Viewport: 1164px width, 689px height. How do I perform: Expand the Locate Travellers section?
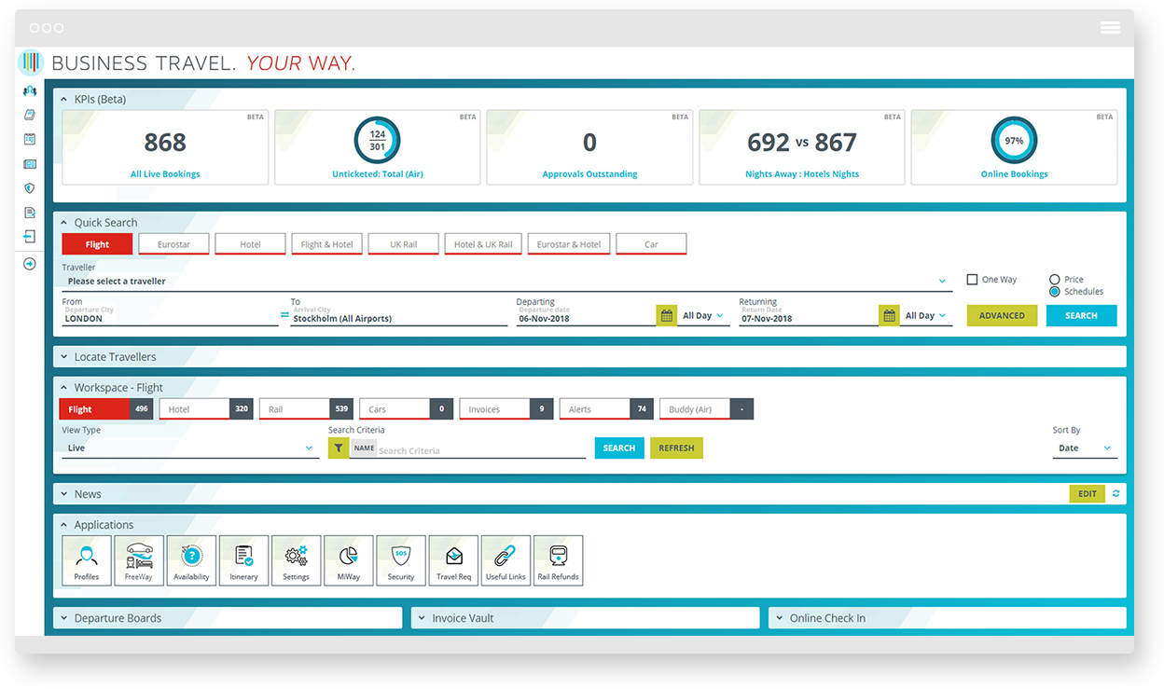click(115, 357)
